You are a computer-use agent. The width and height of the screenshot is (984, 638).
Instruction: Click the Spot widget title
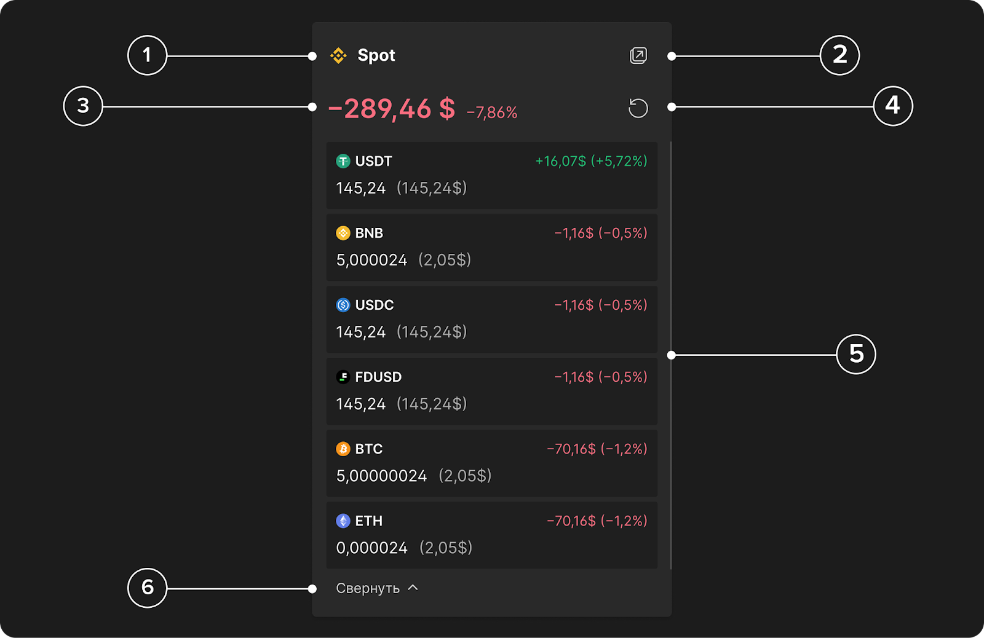[x=376, y=55]
